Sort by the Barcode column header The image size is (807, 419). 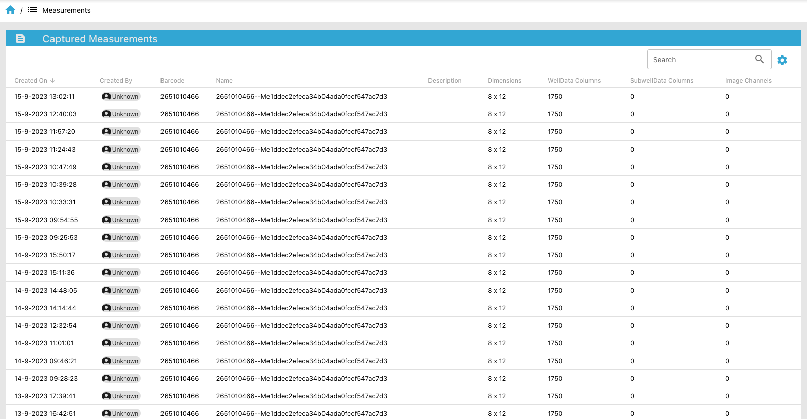tap(172, 81)
